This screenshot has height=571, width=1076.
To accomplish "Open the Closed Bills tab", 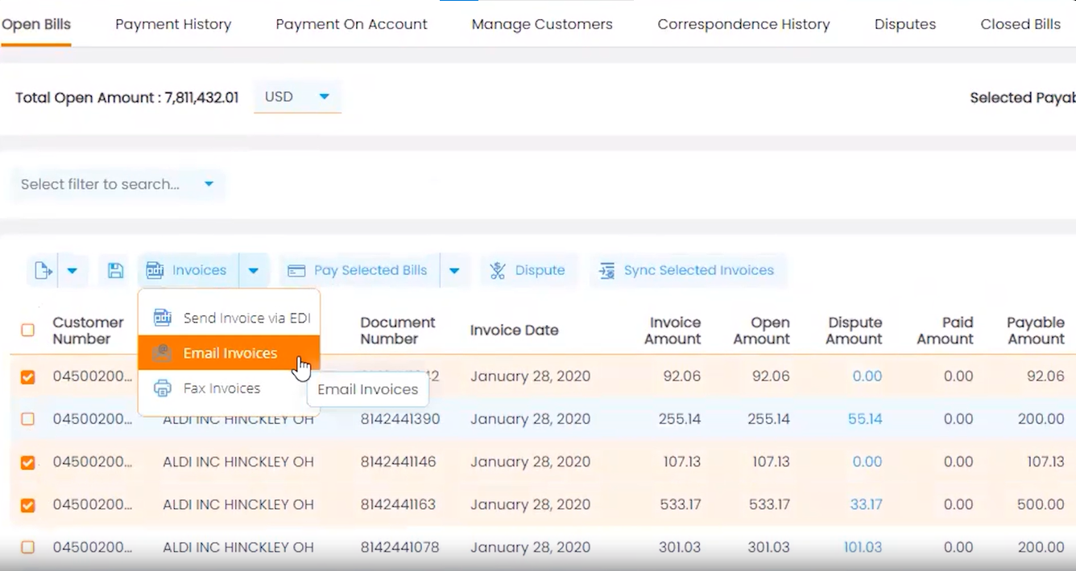I will pyautogui.click(x=1020, y=24).
